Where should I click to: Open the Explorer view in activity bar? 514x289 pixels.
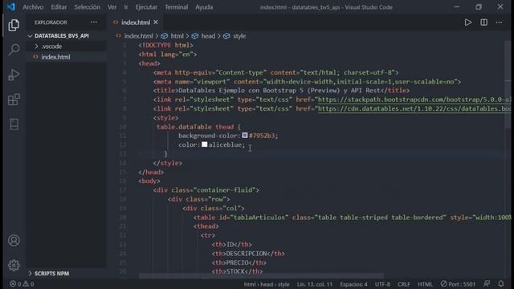14,25
